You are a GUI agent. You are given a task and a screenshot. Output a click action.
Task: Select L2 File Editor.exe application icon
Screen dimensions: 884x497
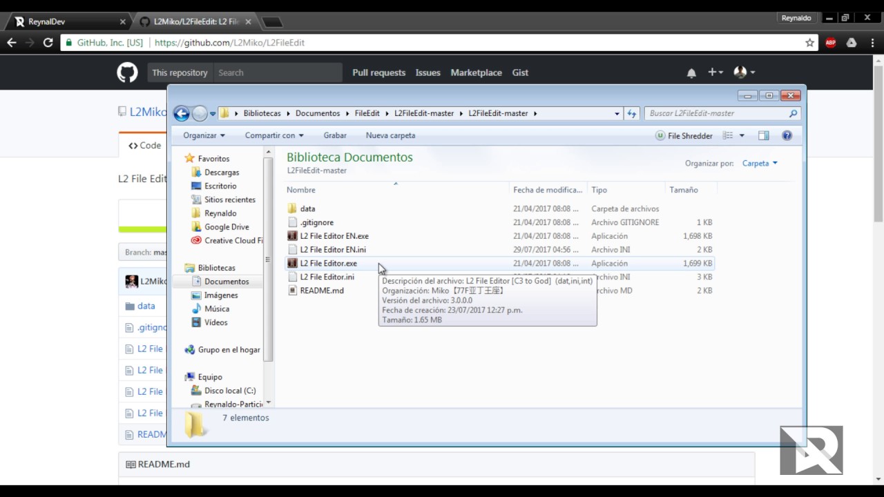(292, 263)
